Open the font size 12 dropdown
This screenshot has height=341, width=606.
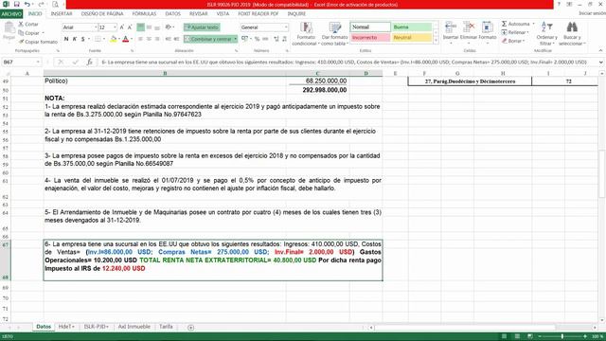click(x=115, y=27)
